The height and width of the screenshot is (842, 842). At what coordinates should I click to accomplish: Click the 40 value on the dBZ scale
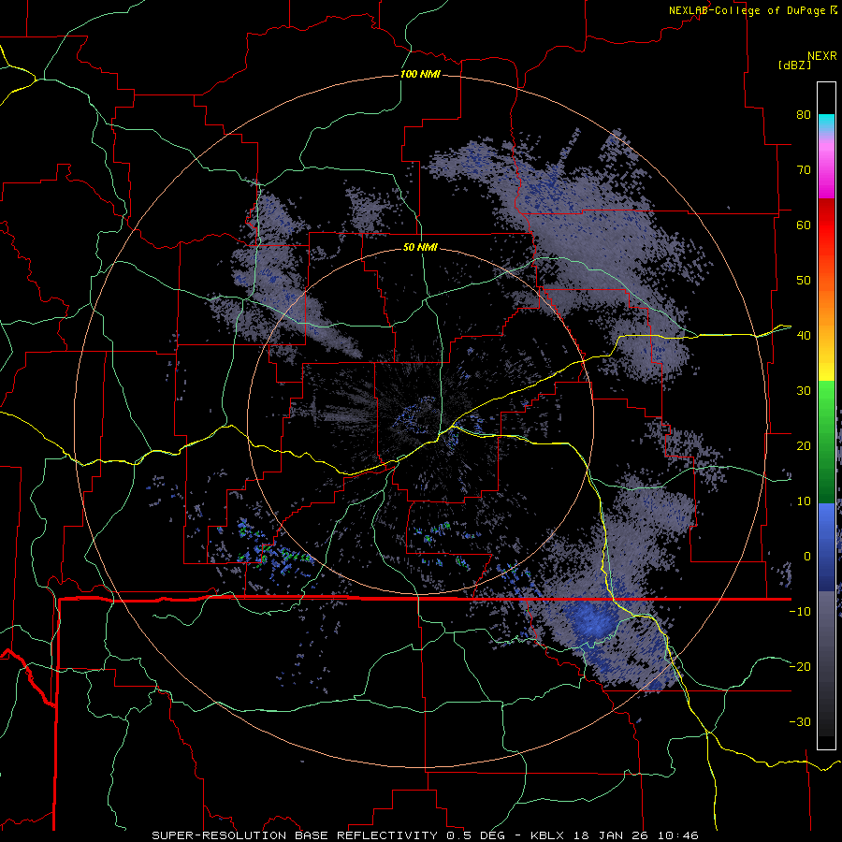(804, 336)
